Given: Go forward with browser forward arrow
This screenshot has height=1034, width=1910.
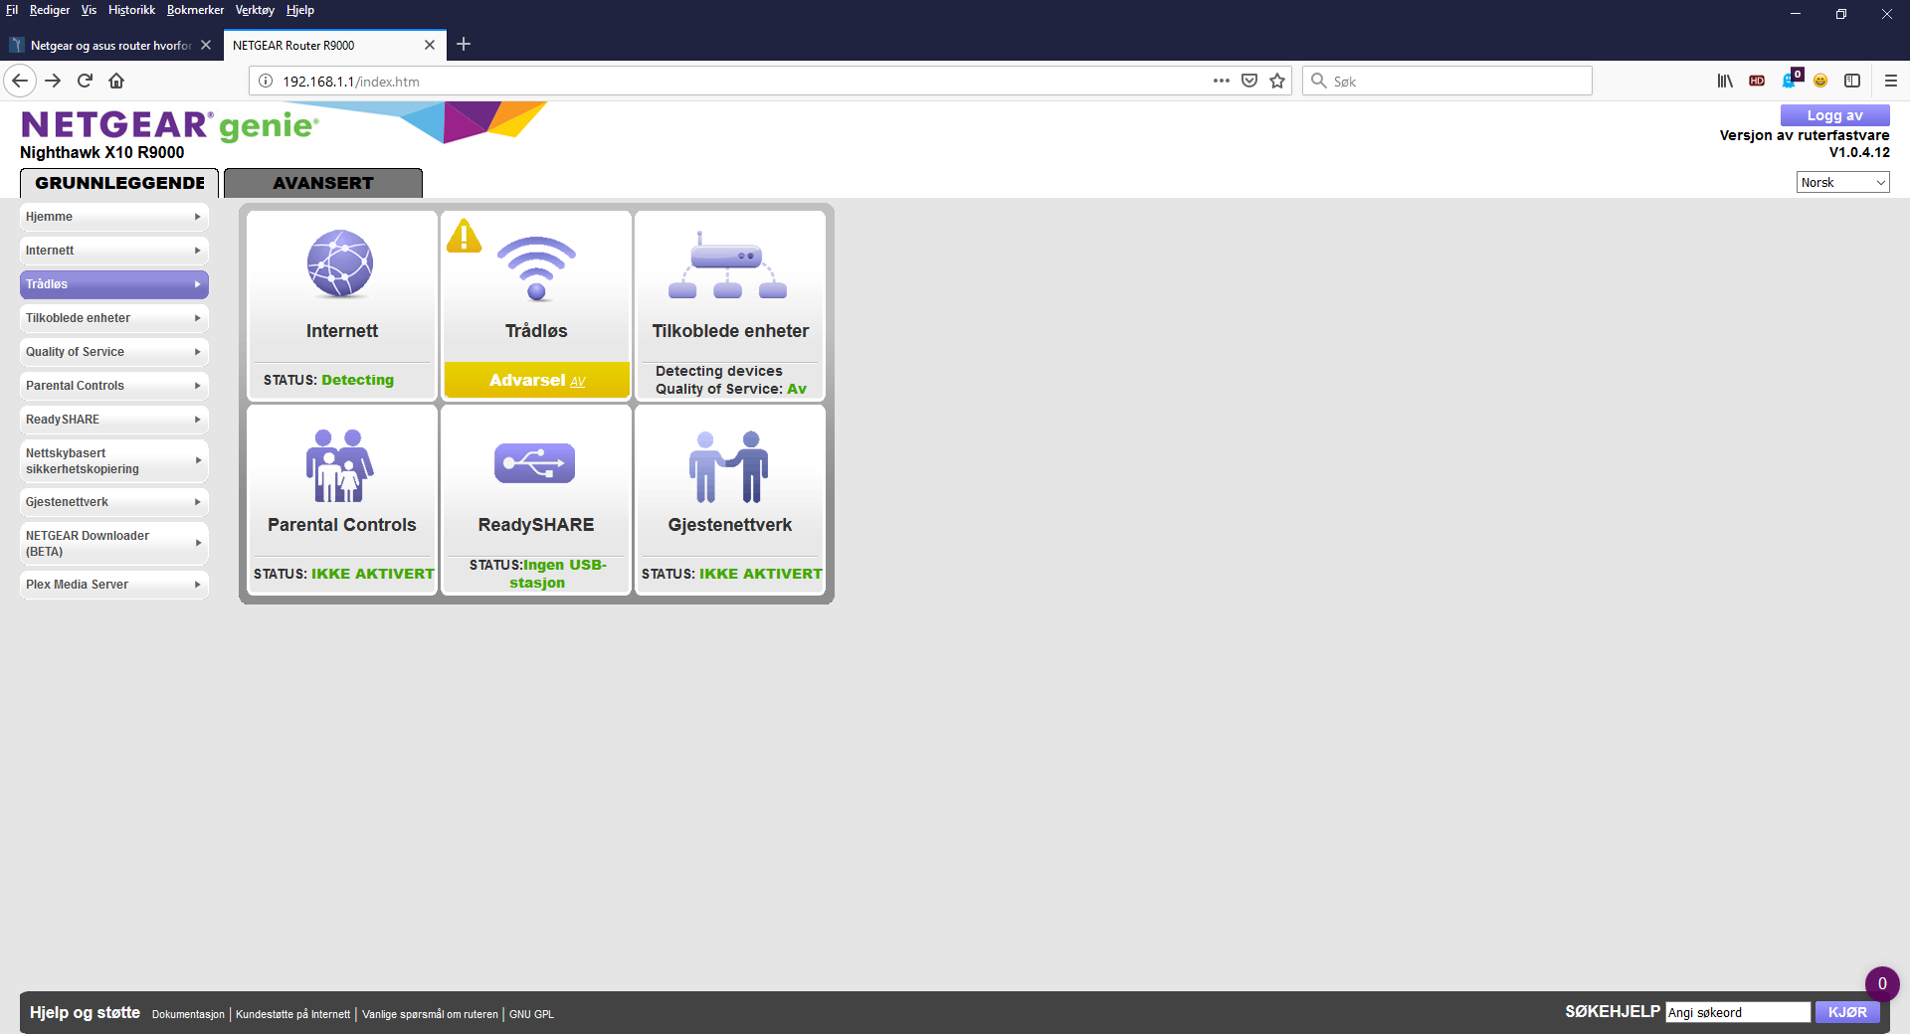Looking at the screenshot, I should pyautogui.click(x=53, y=81).
